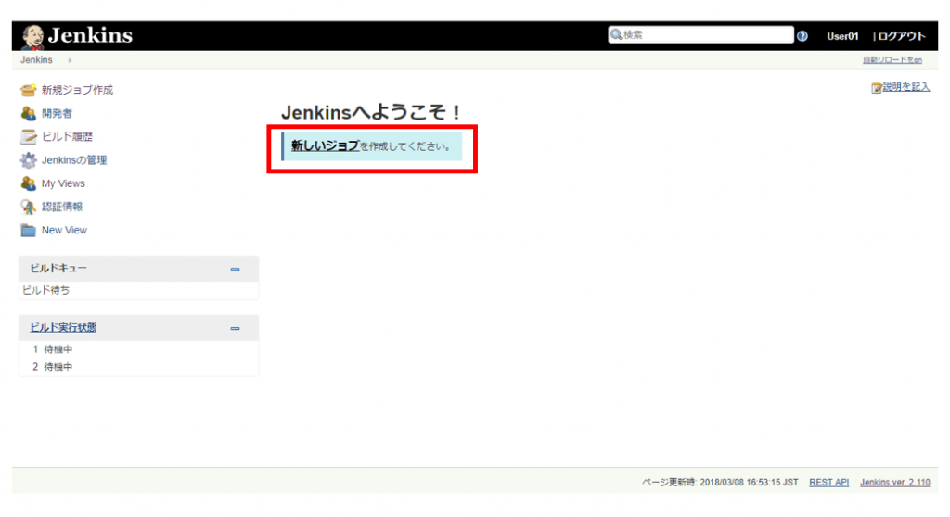The height and width of the screenshot is (517, 950).
Task: Open My Views in the sidebar
Action: pos(63,183)
